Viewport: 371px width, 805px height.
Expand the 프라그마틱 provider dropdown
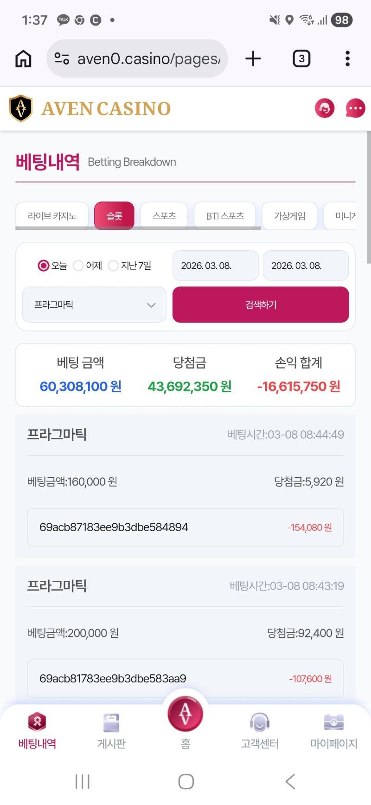(x=94, y=305)
